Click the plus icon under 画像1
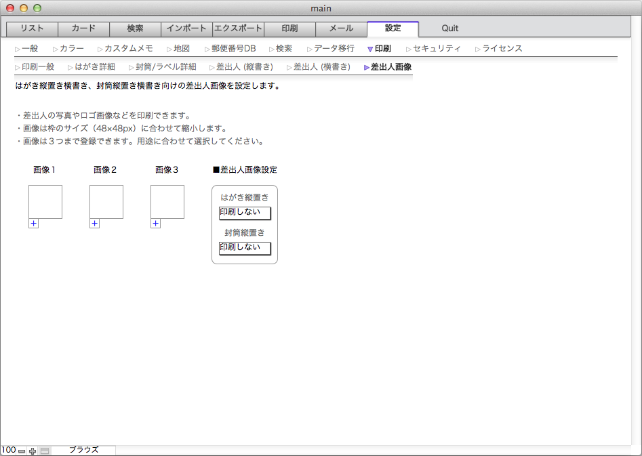 (x=33, y=224)
